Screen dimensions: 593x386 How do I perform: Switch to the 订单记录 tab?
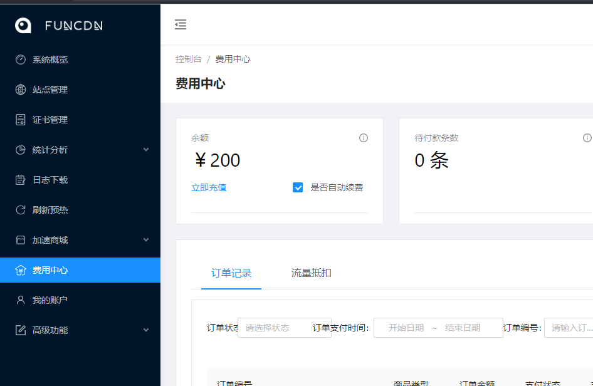(231, 273)
